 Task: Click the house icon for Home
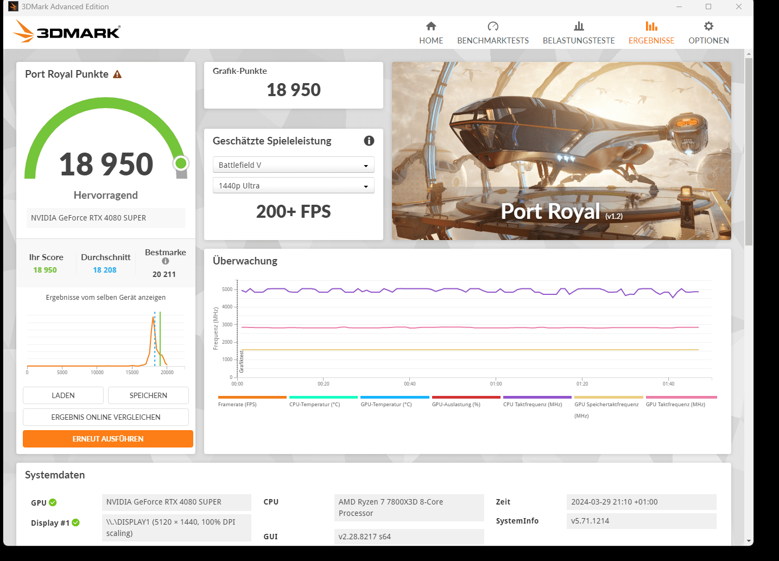[431, 26]
